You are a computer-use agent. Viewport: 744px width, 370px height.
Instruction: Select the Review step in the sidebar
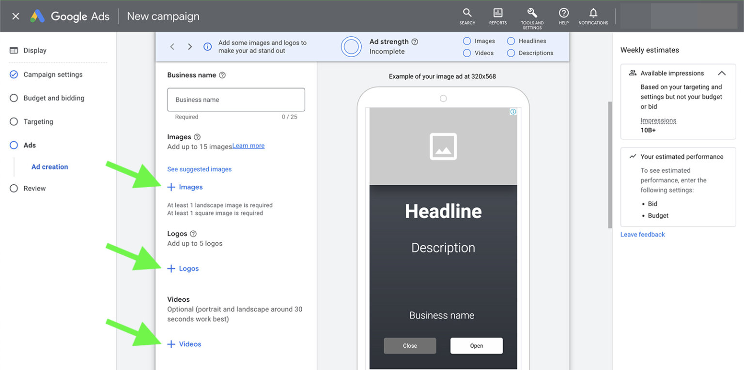(34, 188)
